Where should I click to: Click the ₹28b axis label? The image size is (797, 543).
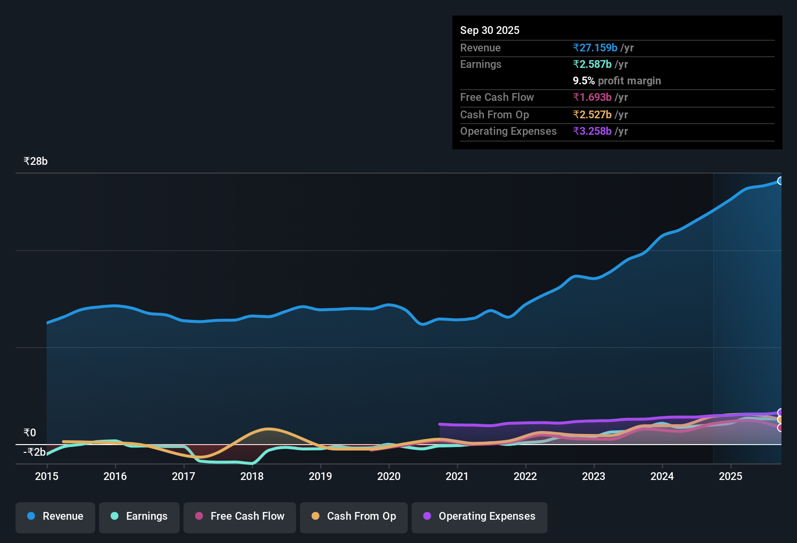(35, 161)
